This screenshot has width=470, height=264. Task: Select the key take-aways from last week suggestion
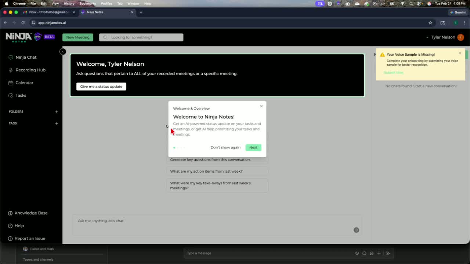point(217,186)
